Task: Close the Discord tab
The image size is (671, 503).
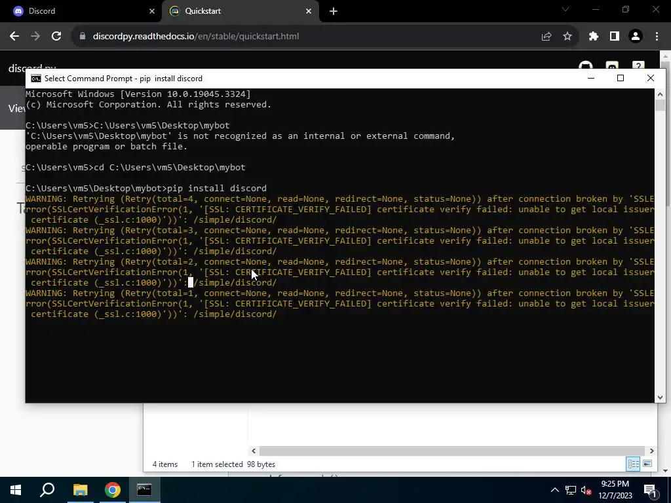Action: coord(151,11)
